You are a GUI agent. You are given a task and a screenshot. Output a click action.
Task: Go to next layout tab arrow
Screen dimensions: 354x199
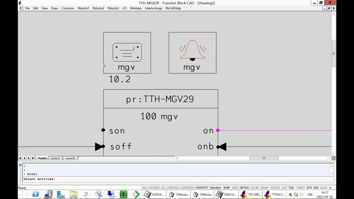coord(28,158)
